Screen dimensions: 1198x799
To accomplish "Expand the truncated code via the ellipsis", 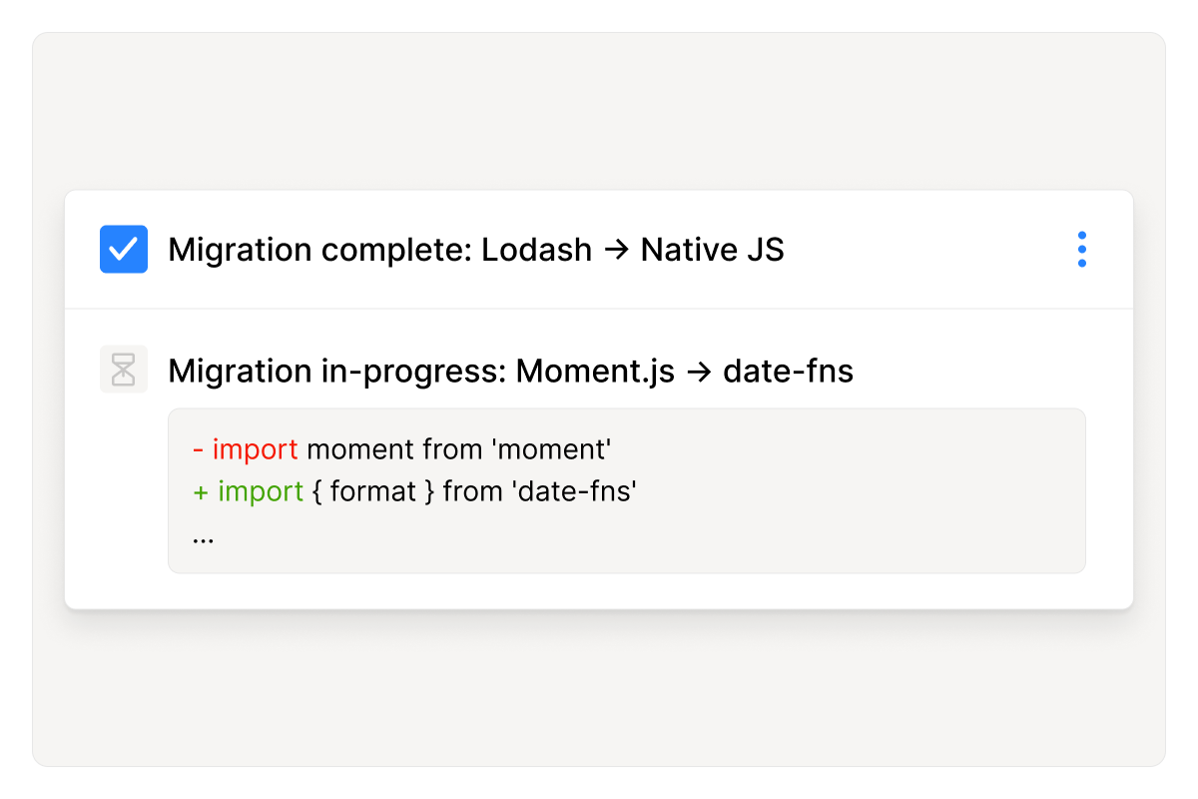I will (x=203, y=537).
